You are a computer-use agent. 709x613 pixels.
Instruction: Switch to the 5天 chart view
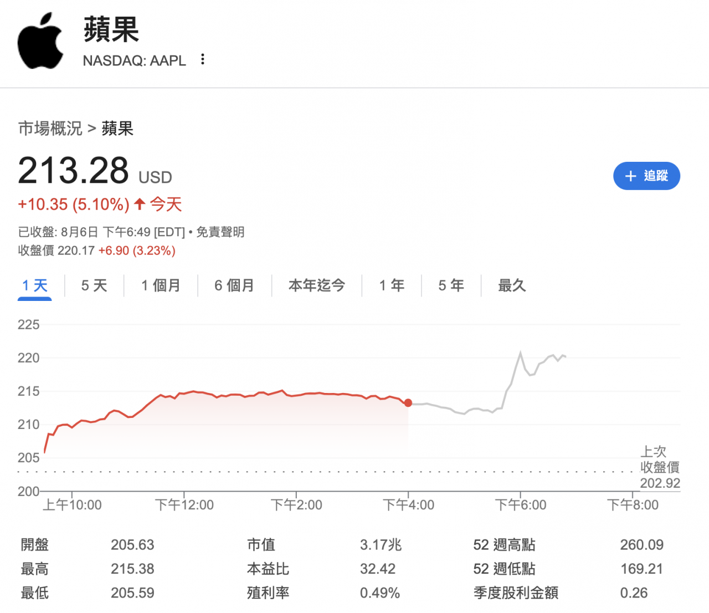[x=93, y=285]
